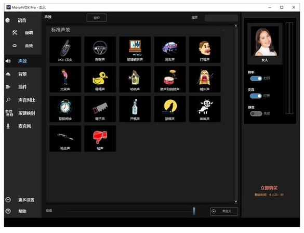Viewport: 304px width, 233px height.
Task: Trigger the red thumbs-down boo sound
Action: [x=100, y=138]
